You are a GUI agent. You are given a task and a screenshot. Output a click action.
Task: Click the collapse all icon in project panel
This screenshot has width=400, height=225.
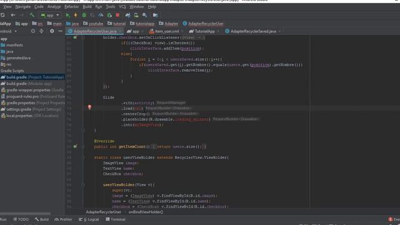point(41,31)
